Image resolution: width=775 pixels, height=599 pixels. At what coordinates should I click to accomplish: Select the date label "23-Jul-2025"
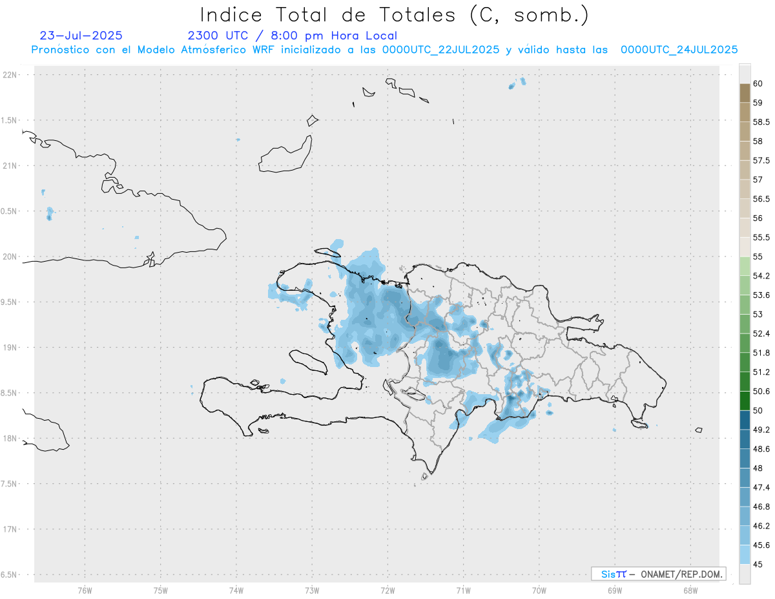coord(81,36)
